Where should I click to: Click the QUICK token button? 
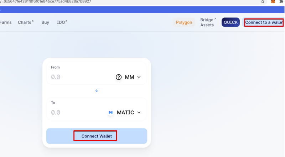tap(230, 22)
